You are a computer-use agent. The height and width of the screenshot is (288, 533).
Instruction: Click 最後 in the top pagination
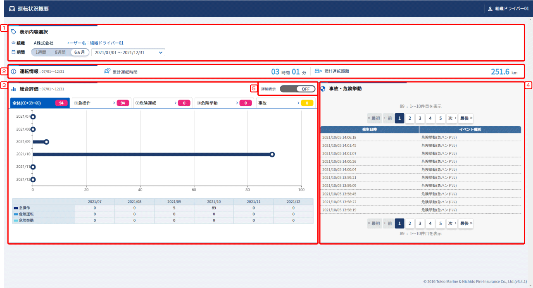[x=466, y=119]
